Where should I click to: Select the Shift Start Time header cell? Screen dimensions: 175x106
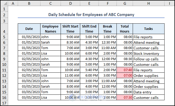click(x=71, y=29)
